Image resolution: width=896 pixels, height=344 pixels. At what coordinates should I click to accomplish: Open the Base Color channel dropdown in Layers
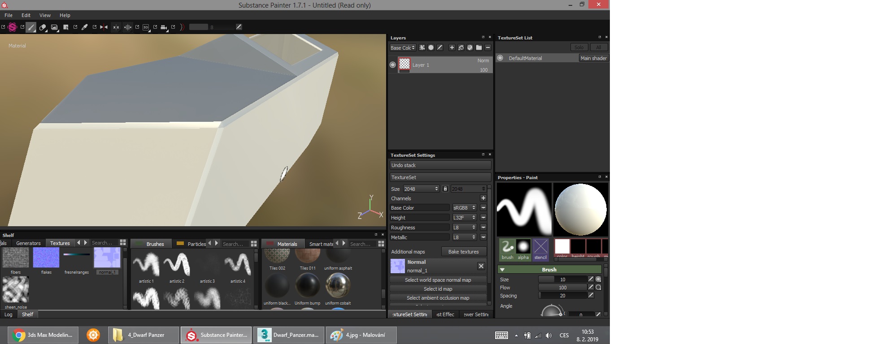click(x=403, y=47)
